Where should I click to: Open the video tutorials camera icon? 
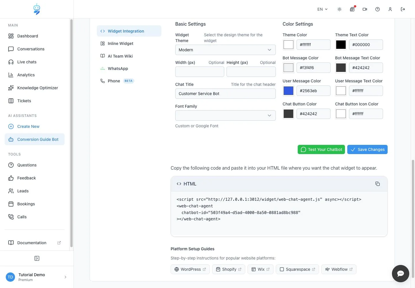pos(365,9)
